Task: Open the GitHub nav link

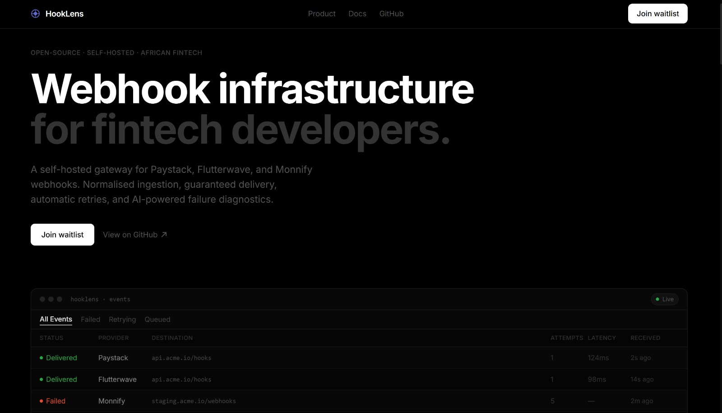Action: 391,14
